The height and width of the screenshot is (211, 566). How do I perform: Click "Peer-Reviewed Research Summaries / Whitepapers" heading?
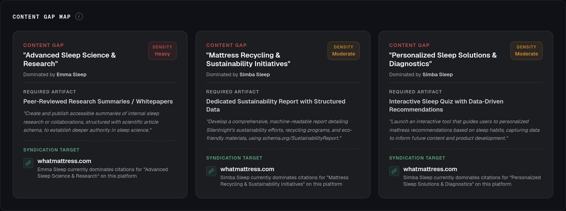tap(98, 101)
